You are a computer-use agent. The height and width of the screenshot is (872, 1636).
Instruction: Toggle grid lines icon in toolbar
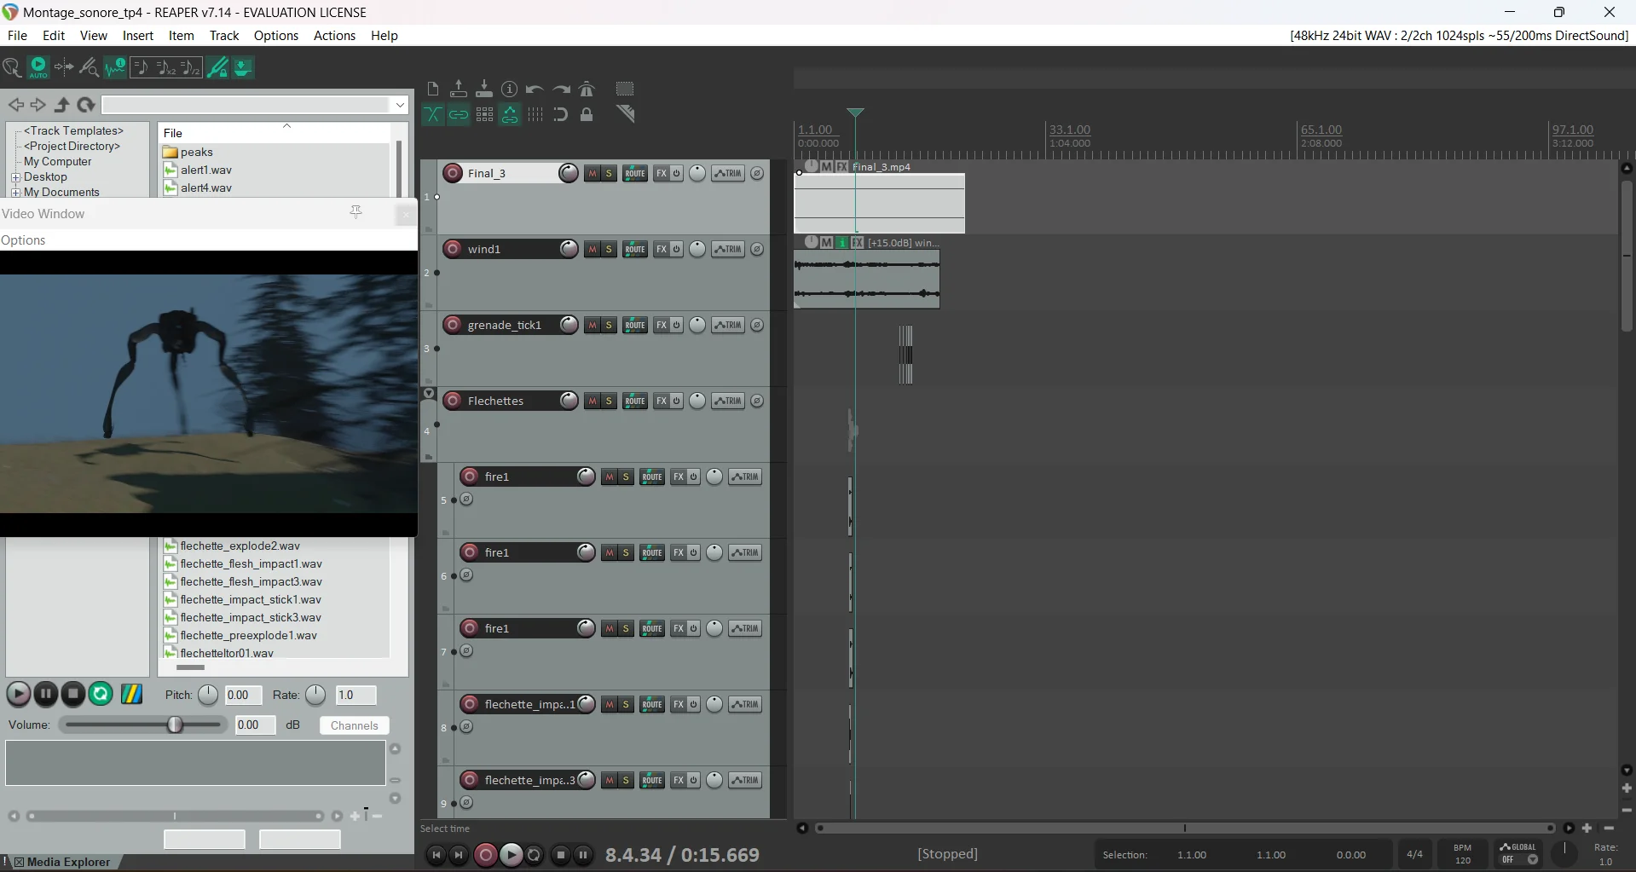pos(535,114)
